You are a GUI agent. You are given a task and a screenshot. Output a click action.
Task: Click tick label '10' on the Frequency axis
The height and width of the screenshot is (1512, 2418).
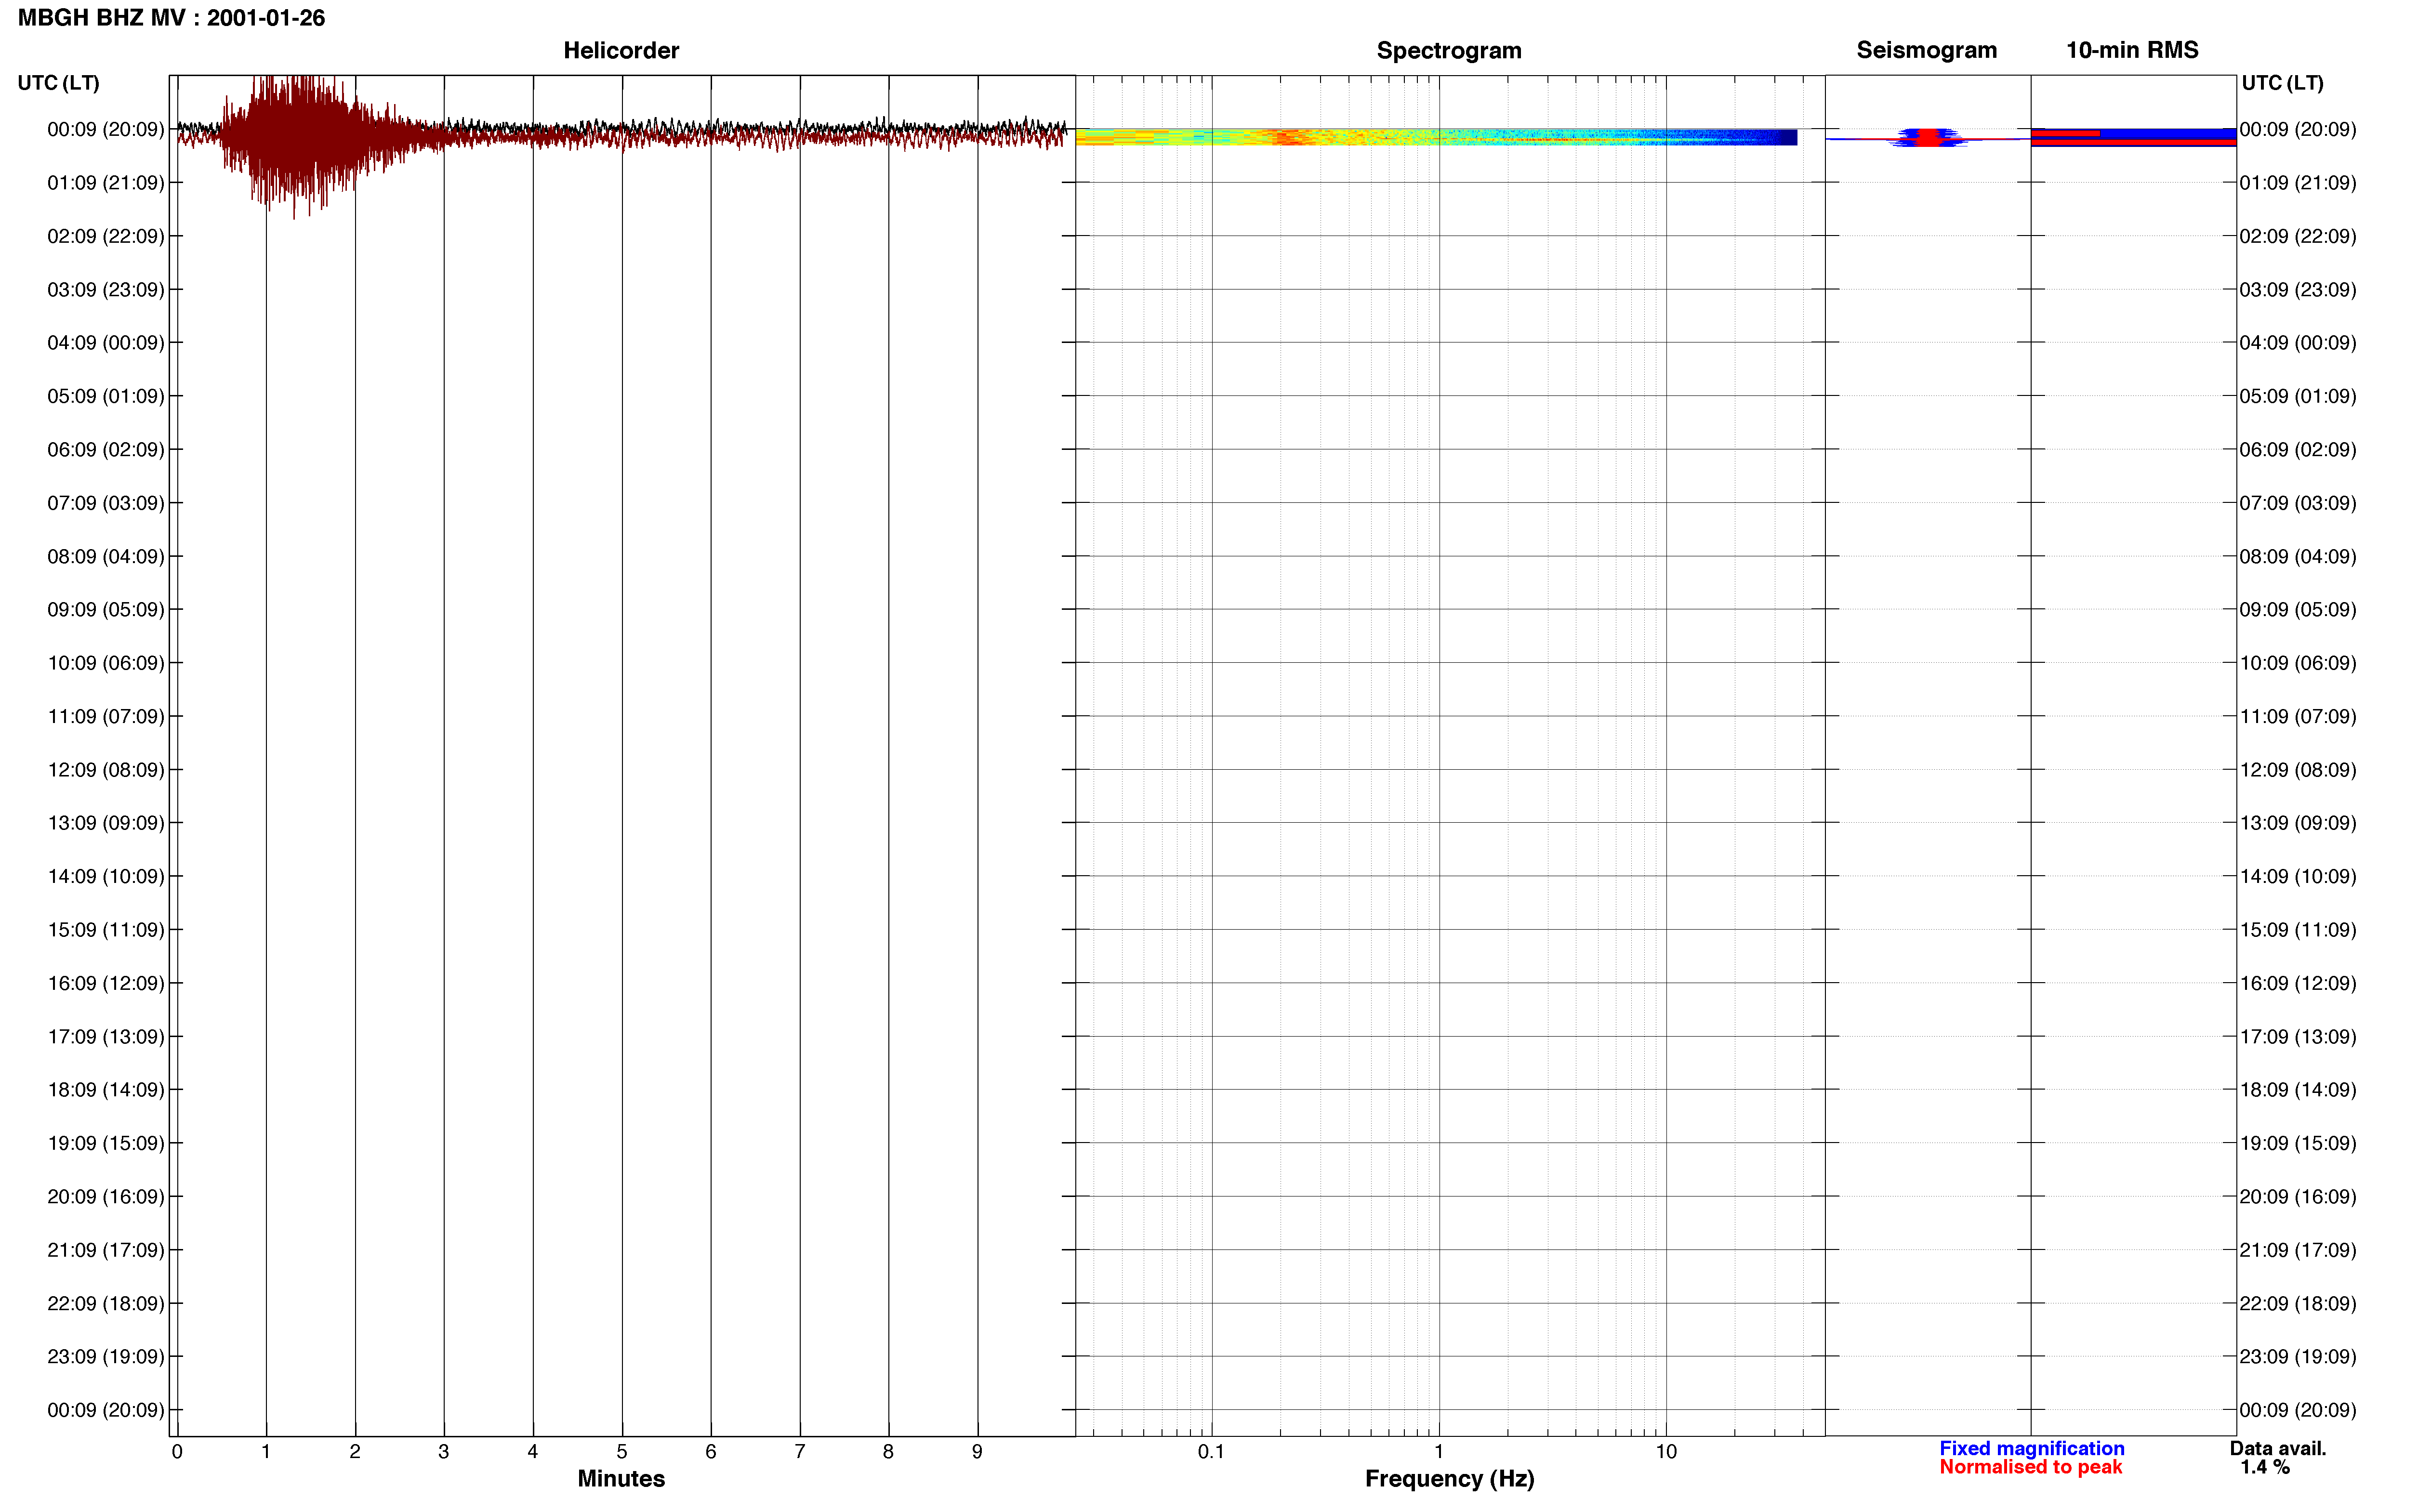pyautogui.click(x=1666, y=1452)
